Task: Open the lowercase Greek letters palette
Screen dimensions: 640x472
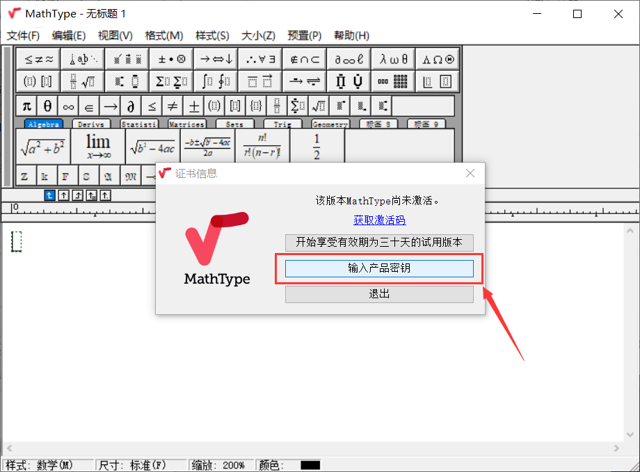Action: pyautogui.click(x=393, y=59)
